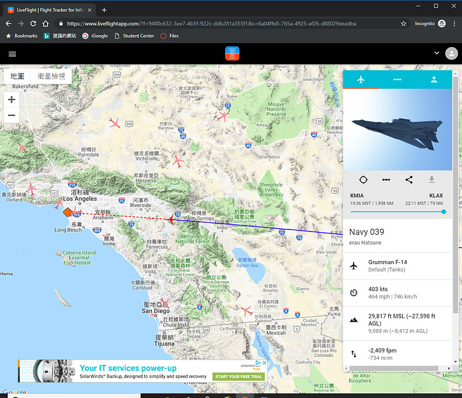Open the Bing 建議的網站 bookmark

pos(60,36)
